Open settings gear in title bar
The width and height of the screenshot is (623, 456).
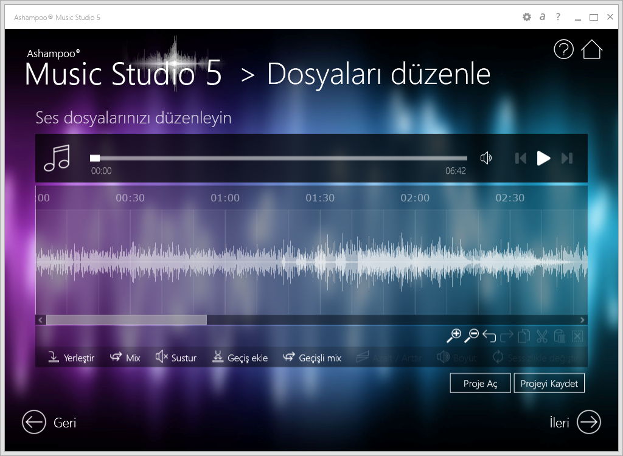[527, 17]
